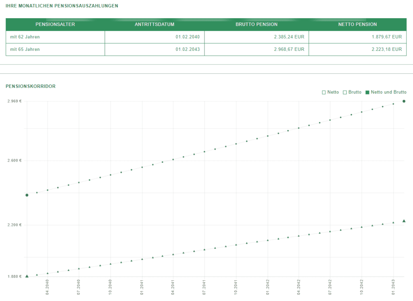Image resolution: width=413 pixels, height=301 pixels.
Task: Click the large Netto triangle marker at chart end
Action: (404, 221)
